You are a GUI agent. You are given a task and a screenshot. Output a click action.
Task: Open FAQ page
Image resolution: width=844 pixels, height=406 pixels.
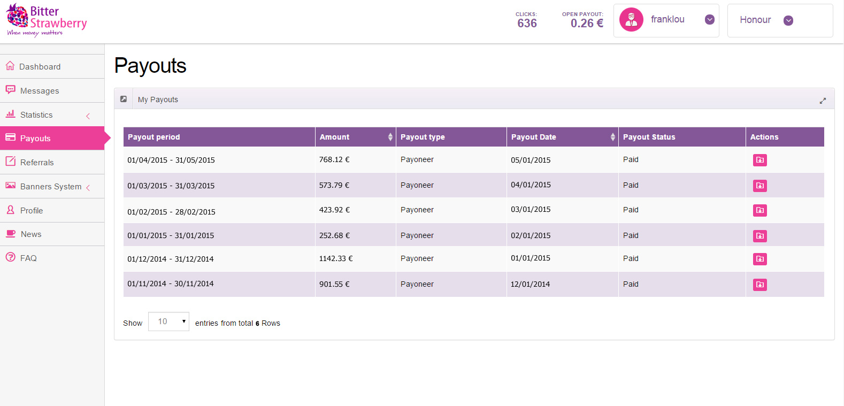coord(52,258)
